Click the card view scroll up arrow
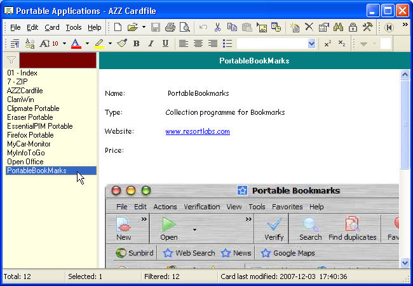413x286 pixels. [x=405, y=75]
